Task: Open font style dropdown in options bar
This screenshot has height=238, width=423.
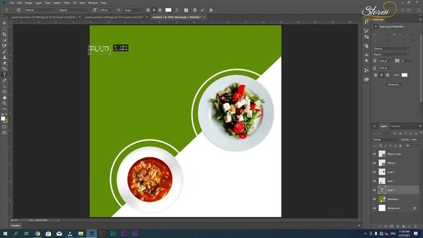Action: pyautogui.click(x=74, y=11)
